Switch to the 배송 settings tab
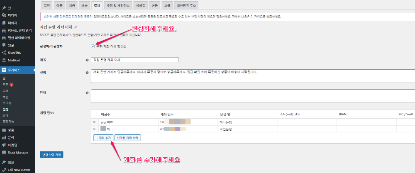Viewport: 415px width, 173px height. tap(85, 5)
